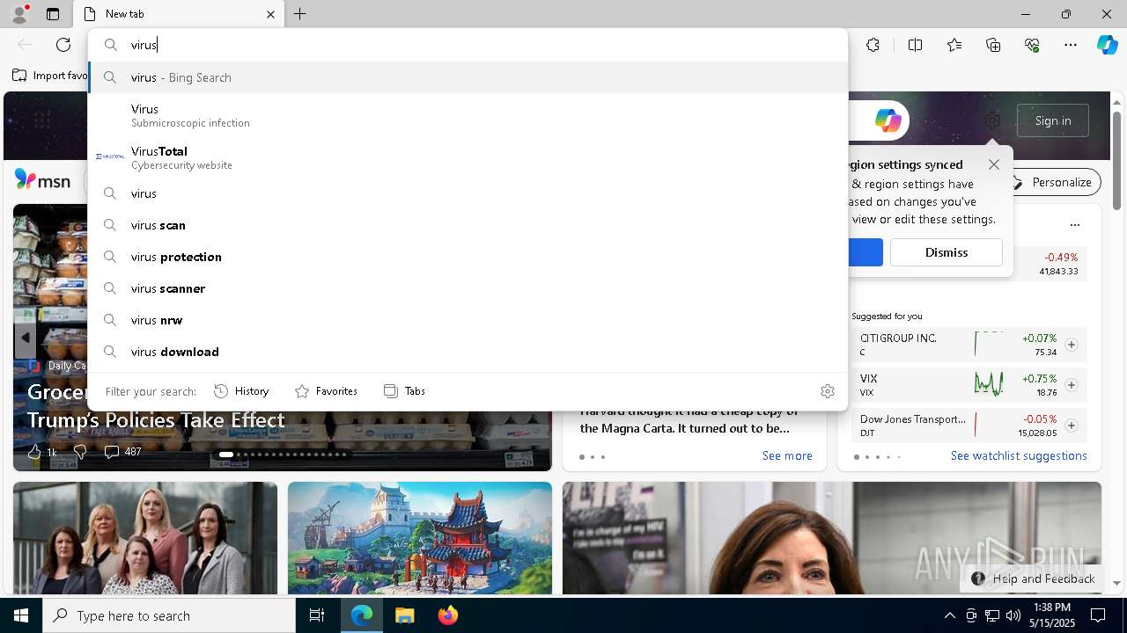Click See more link
Image resolution: width=1127 pixels, height=633 pixels.
pos(787,455)
